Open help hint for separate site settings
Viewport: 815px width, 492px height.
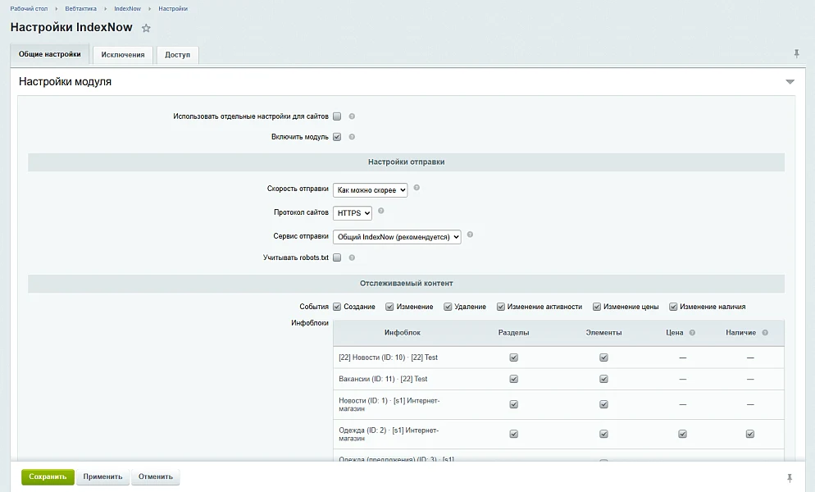click(352, 116)
